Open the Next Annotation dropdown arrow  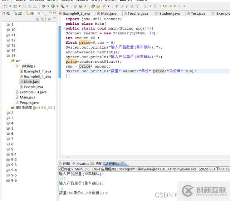pos(151,6)
